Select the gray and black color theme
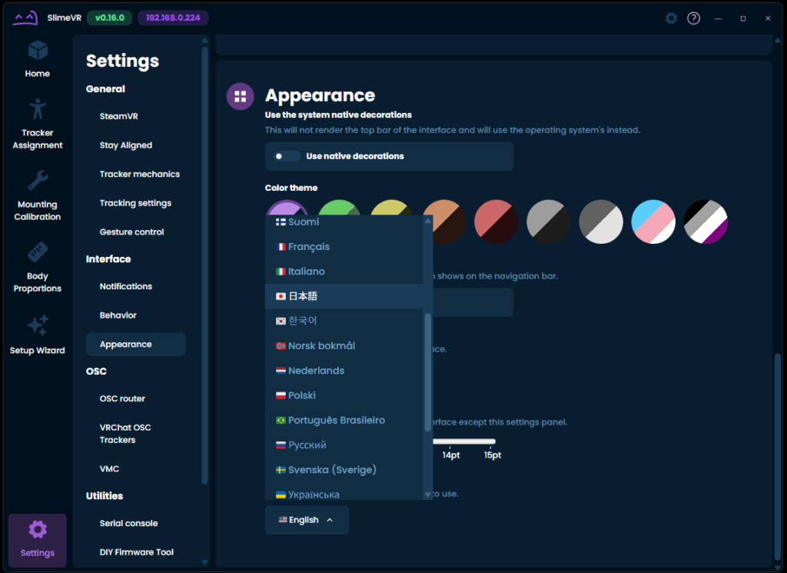The image size is (787, 573). pyautogui.click(x=549, y=222)
